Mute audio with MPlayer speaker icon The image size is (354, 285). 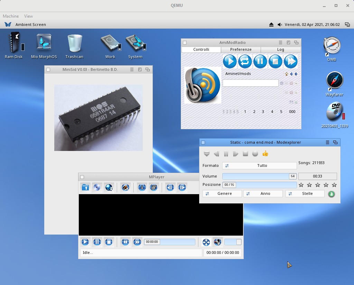tap(217, 242)
